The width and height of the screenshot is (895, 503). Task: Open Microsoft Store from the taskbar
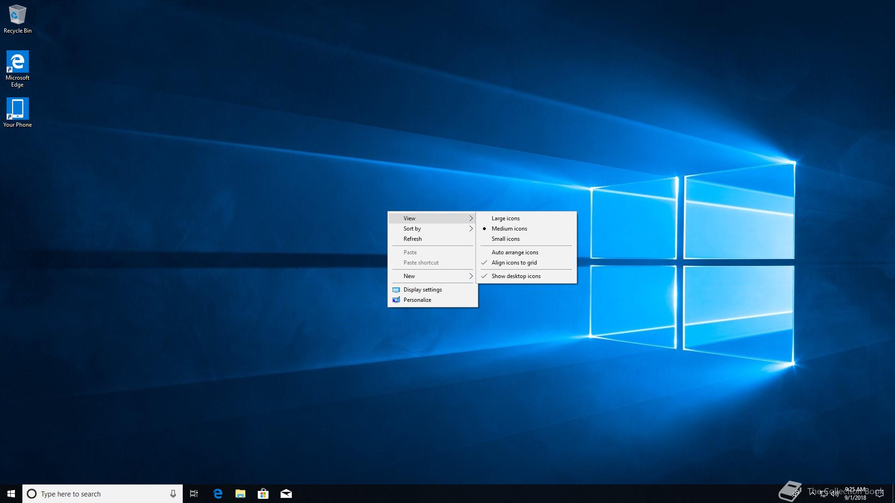coord(263,494)
